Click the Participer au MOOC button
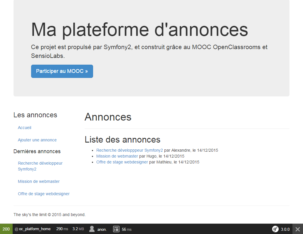This screenshot has height=234, width=303. click(62, 71)
